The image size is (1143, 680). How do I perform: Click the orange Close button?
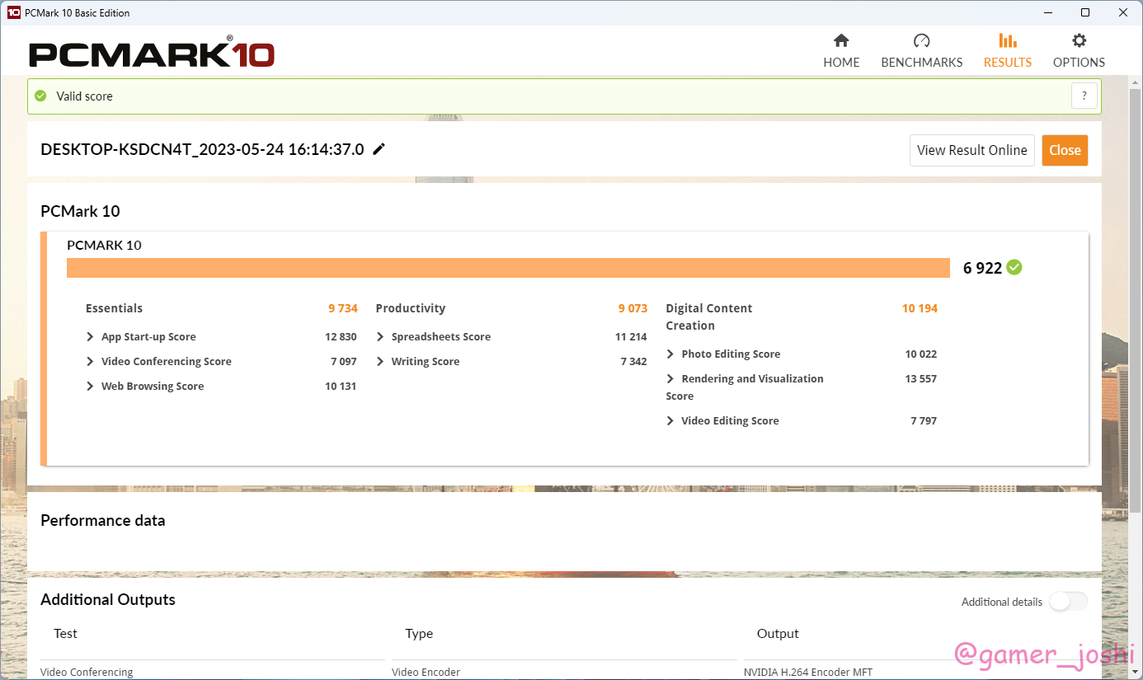[1065, 150]
